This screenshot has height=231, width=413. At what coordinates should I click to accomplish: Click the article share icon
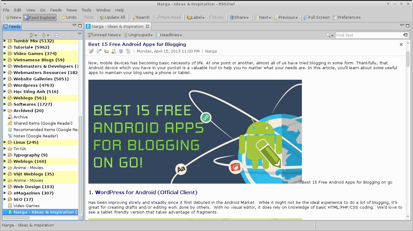[121, 51]
